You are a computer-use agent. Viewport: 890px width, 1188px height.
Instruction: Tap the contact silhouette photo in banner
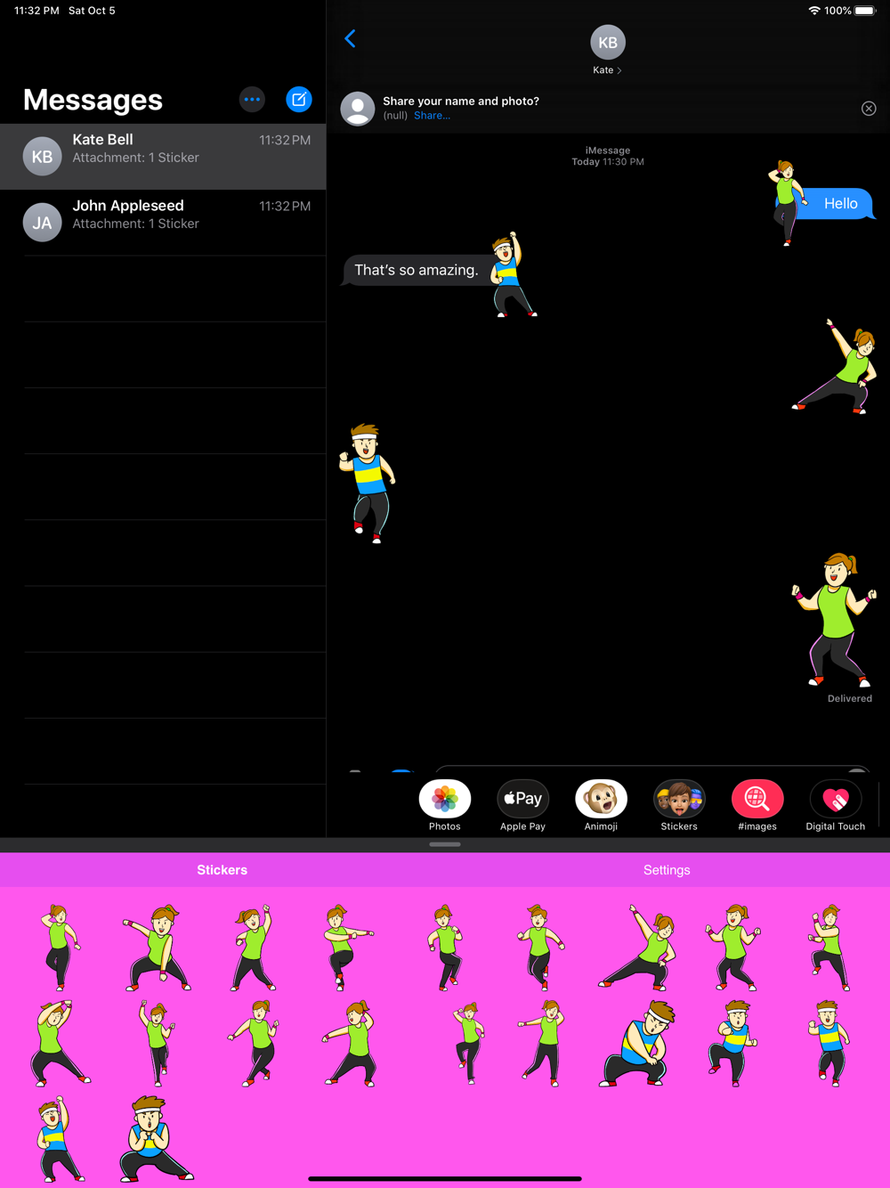358,109
